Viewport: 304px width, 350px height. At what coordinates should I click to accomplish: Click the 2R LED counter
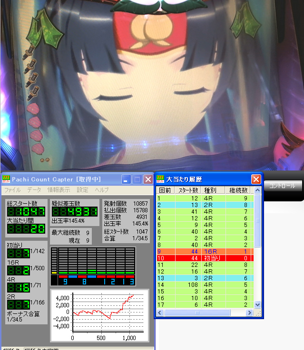(19, 305)
